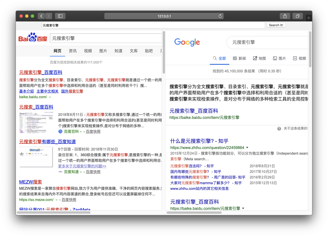
Task: Click 更多关于元搜索引擎的问题>> link
Action: coord(82,166)
